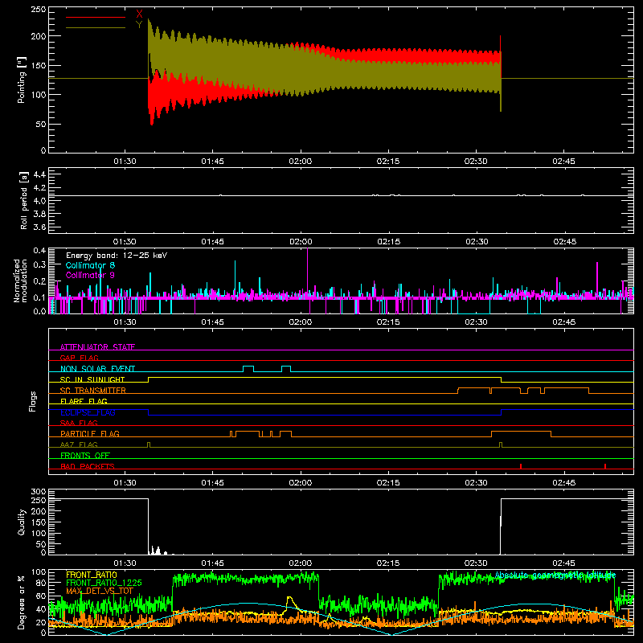
Task: Click the first NON_SOLAR_EVENT pulse
Action: point(248,368)
